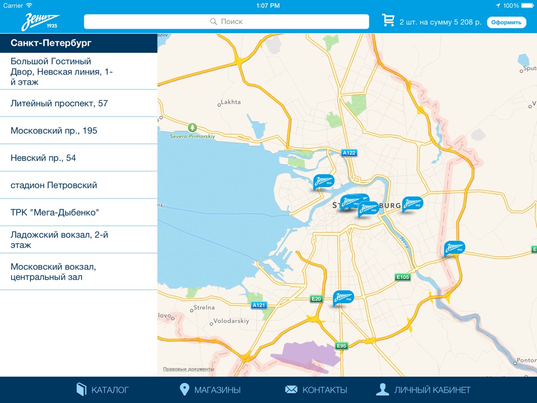Click the Контакты envelope icon
Screen dimensions: 537x403
click(x=291, y=389)
